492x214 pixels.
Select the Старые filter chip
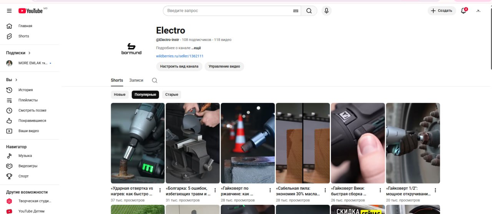pos(171,95)
